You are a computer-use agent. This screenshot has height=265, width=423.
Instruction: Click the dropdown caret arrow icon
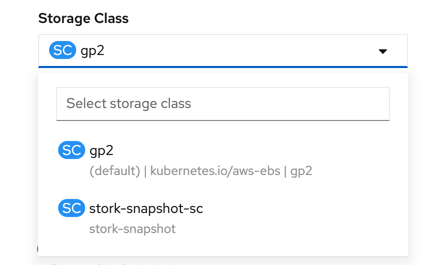[x=383, y=51]
